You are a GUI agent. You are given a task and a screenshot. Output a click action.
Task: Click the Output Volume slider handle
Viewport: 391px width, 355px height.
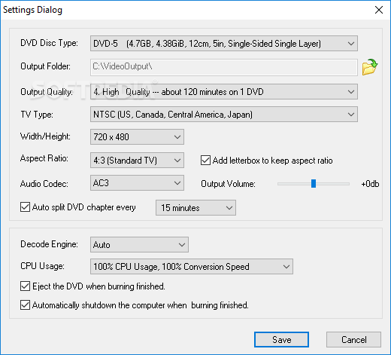(314, 184)
